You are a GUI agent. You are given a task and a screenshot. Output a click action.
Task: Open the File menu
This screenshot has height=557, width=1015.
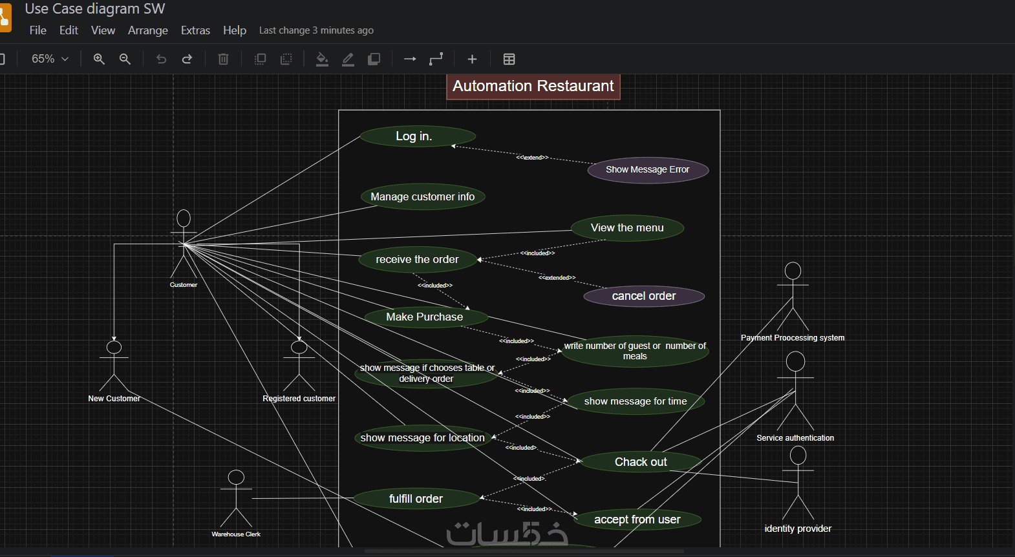coord(38,30)
